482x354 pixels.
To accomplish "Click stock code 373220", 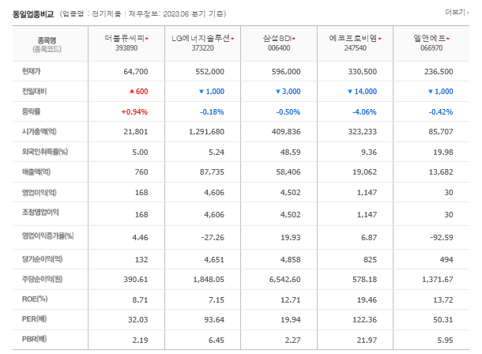I will click(x=202, y=48).
